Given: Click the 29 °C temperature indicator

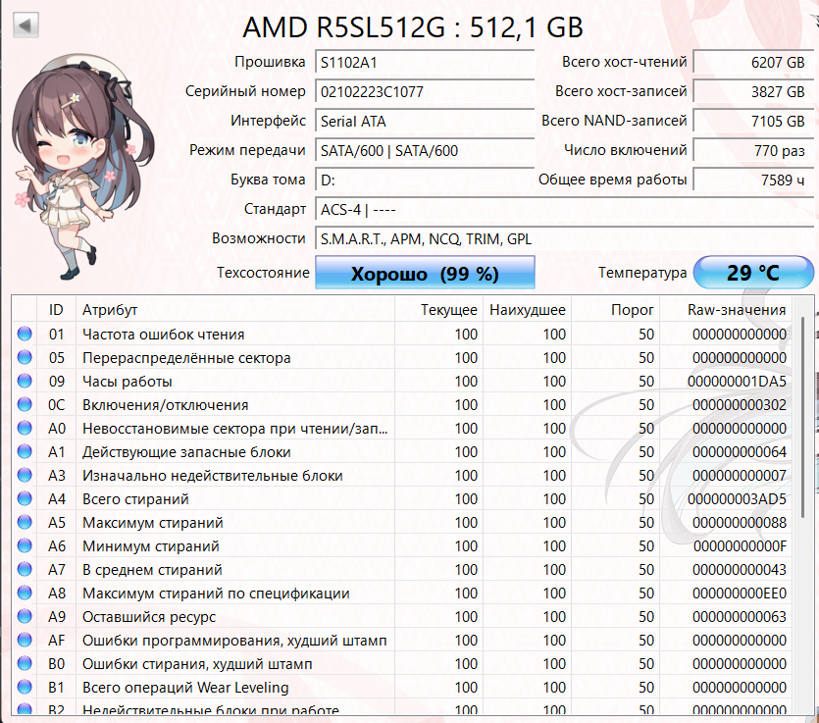Looking at the screenshot, I should click(752, 273).
